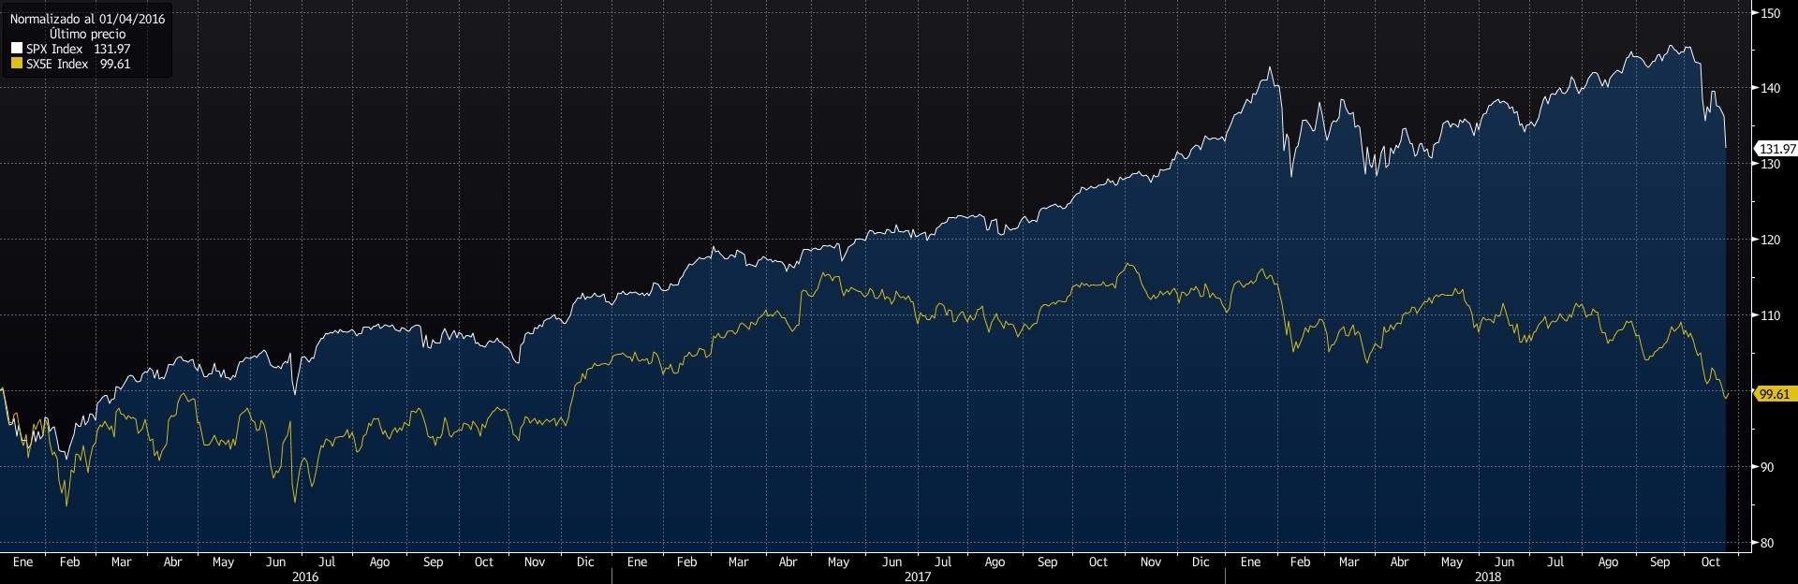Click the 131.97 last-price tag on right axis

pos(1776,149)
